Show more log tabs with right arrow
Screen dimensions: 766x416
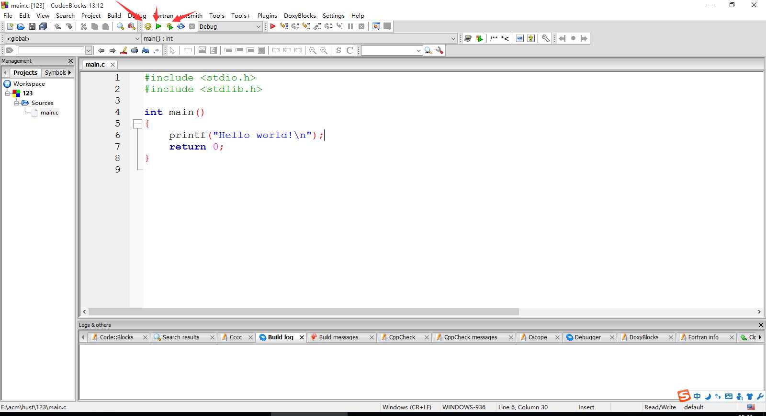click(760, 337)
